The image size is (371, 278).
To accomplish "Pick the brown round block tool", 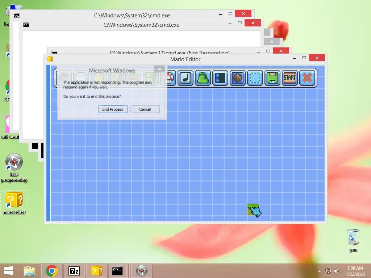I will [x=238, y=78].
